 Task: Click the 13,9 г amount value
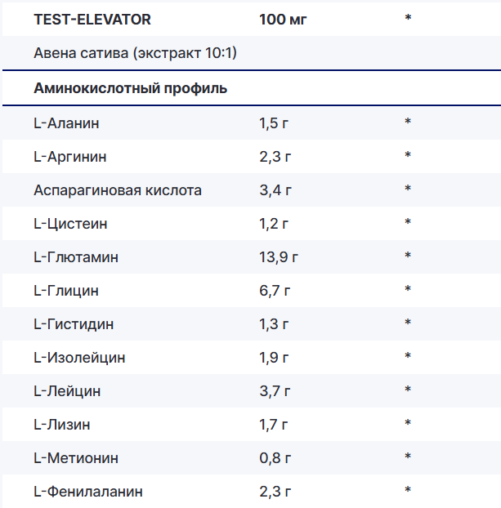click(279, 257)
